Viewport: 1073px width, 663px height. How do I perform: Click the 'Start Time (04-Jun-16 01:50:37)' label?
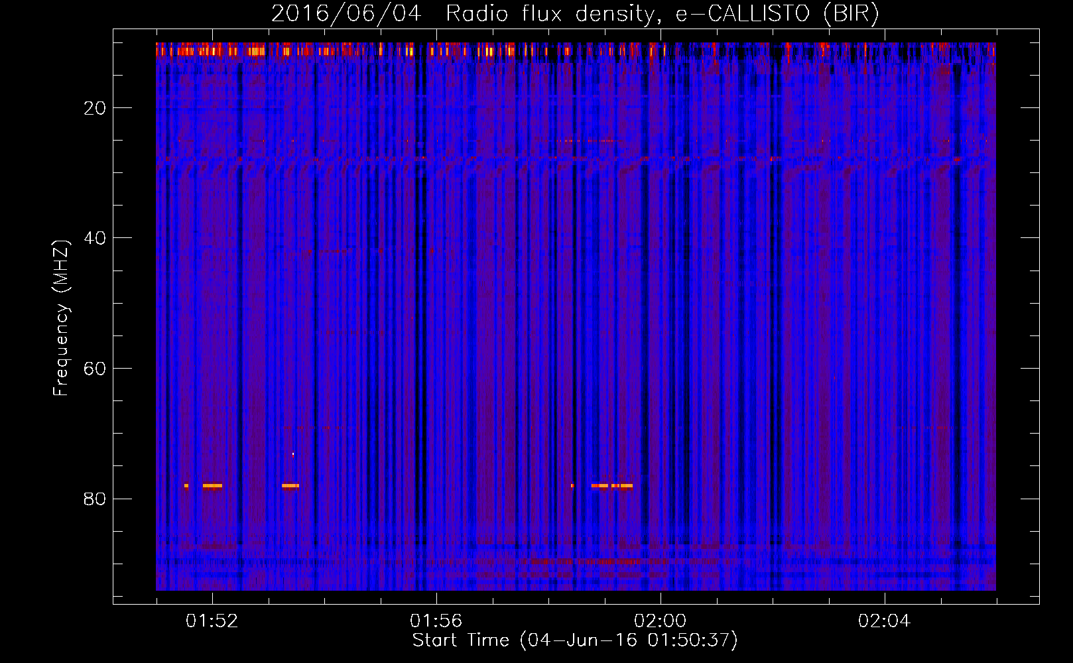(575, 640)
